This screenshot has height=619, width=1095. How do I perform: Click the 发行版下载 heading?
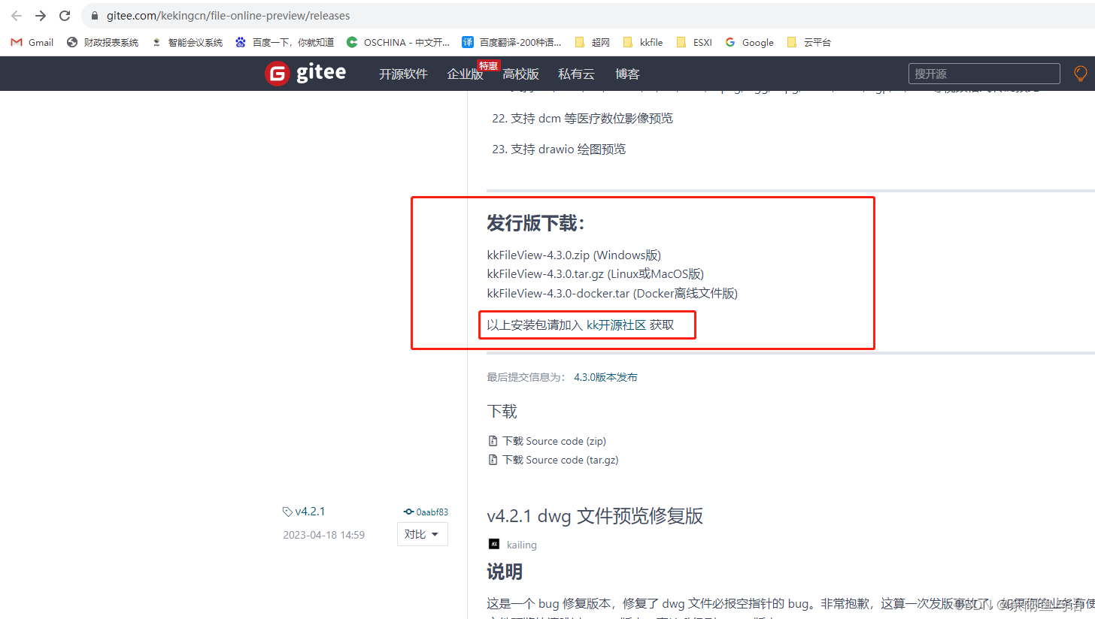pos(535,223)
